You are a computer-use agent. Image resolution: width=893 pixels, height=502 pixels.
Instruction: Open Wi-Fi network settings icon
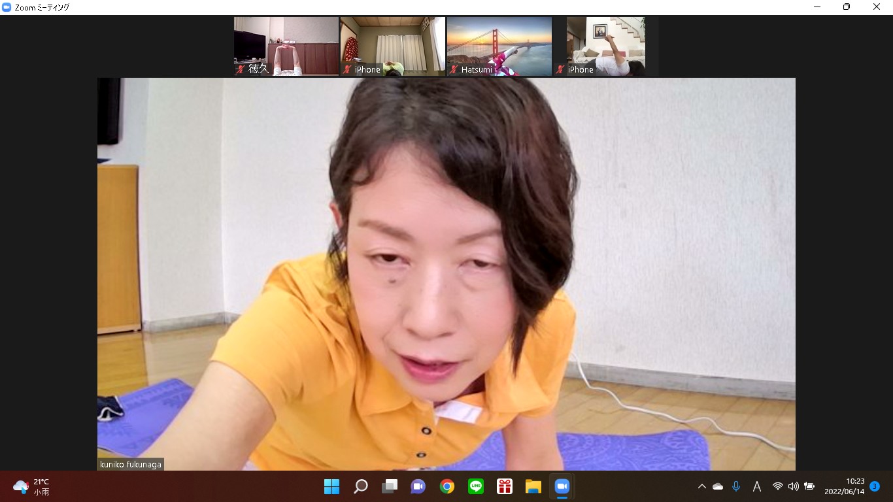click(778, 486)
